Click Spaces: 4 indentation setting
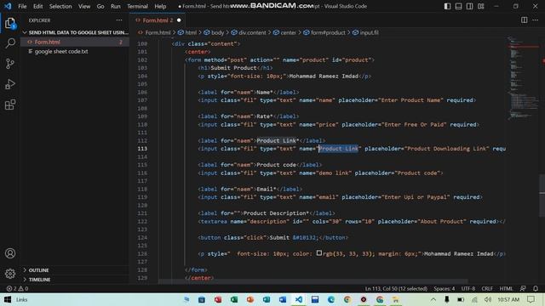The width and height of the screenshot is (545, 306). coord(444,289)
